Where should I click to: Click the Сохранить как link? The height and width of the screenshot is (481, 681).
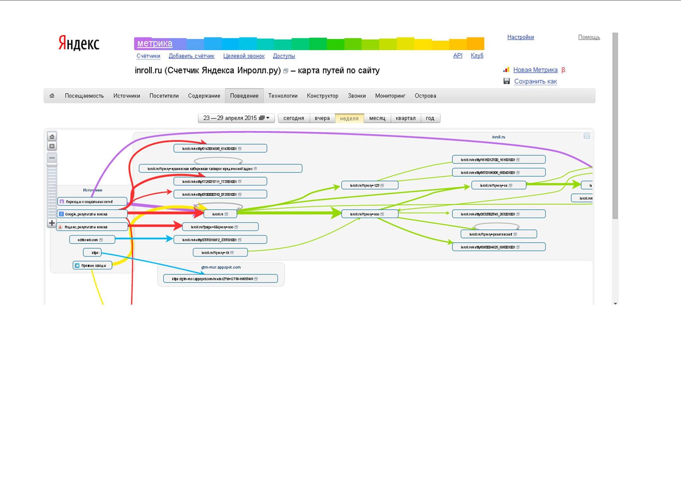click(x=536, y=81)
